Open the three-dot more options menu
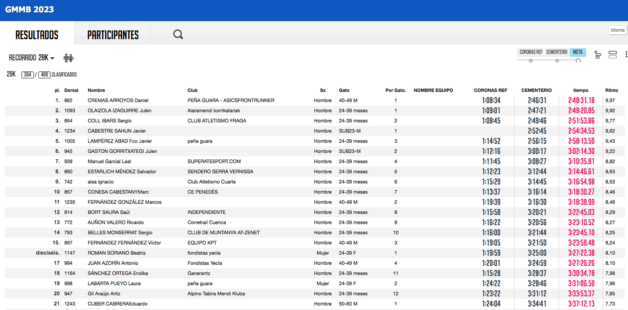The width and height of the screenshot is (628, 310). pos(626,55)
